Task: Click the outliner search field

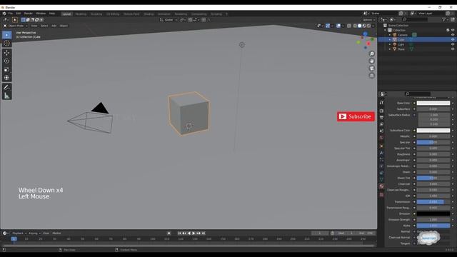Action: (415, 19)
